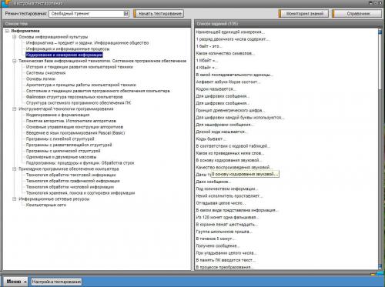Image resolution: width=385 pixels, height=287 pixels.
Task: Select 'Структура системного программного обеспечения ПК'
Action: point(79,103)
